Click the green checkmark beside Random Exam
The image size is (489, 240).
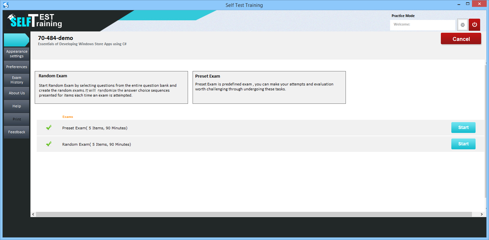[x=49, y=144]
